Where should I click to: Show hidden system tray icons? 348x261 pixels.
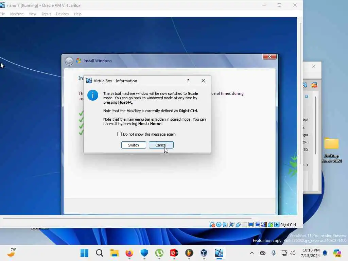click(x=252, y=253)
